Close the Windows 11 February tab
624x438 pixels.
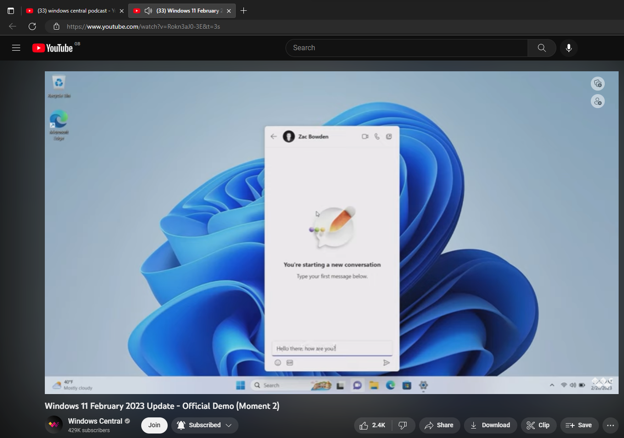click(229, 11)
